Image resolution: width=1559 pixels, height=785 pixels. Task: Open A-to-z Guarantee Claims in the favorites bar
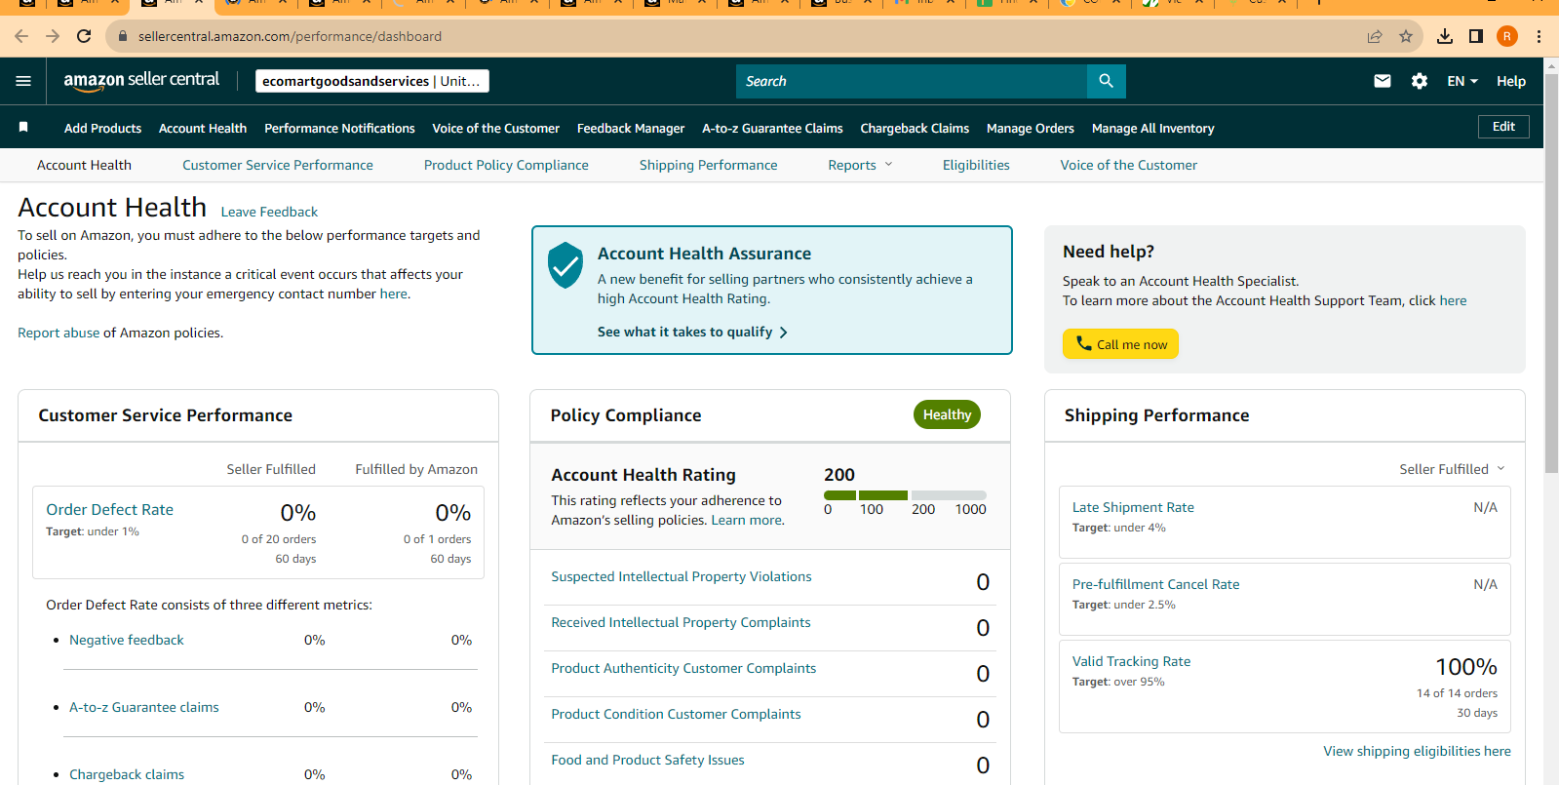click(772, 128)
